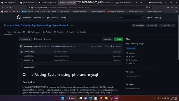This screenshot has width=179, height=101.
Task: List all tabs with the dropdown arrow
Action: coord(141,3)
